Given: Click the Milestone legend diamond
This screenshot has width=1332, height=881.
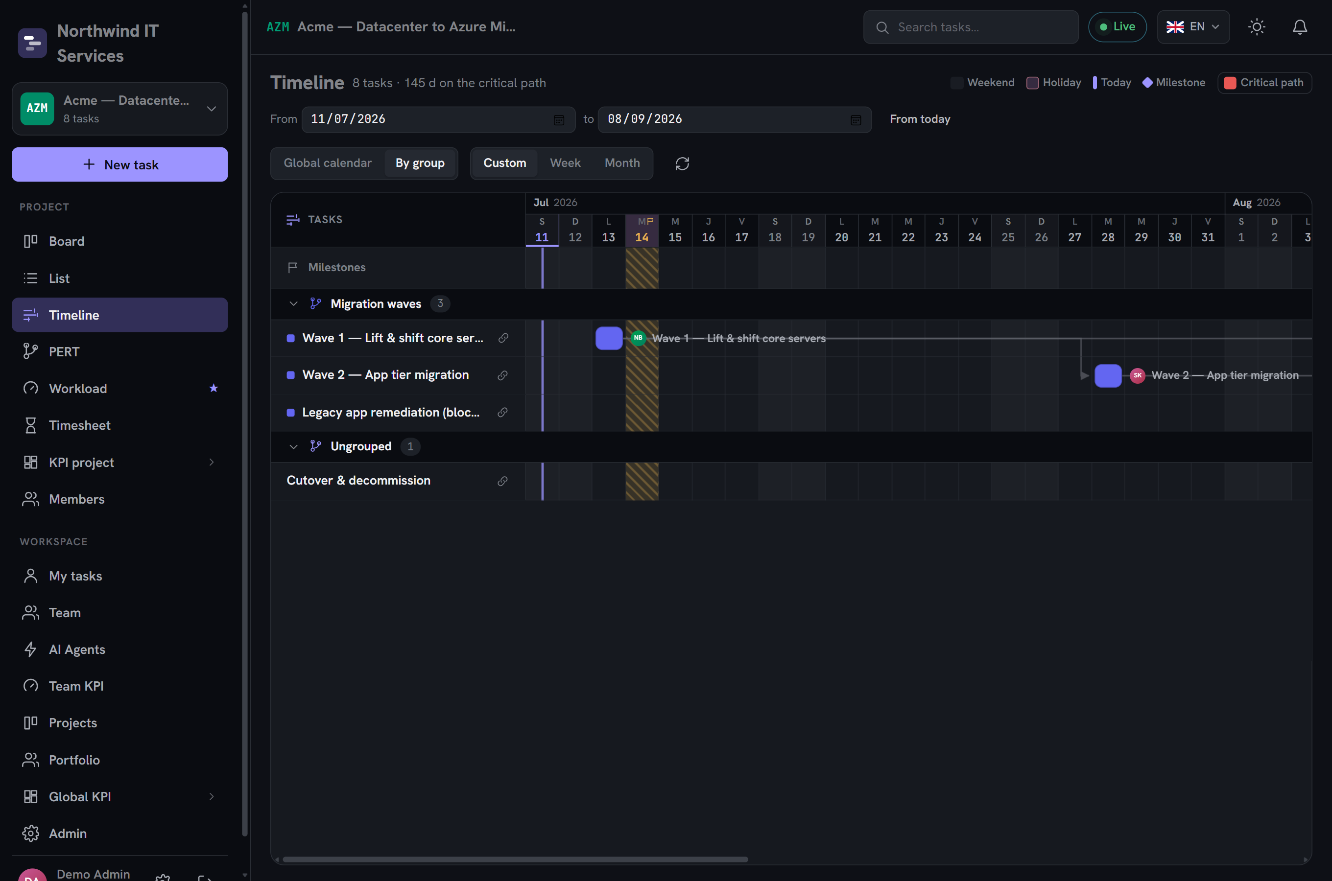Looking at the screenshot, I should tap(1147, 83).
